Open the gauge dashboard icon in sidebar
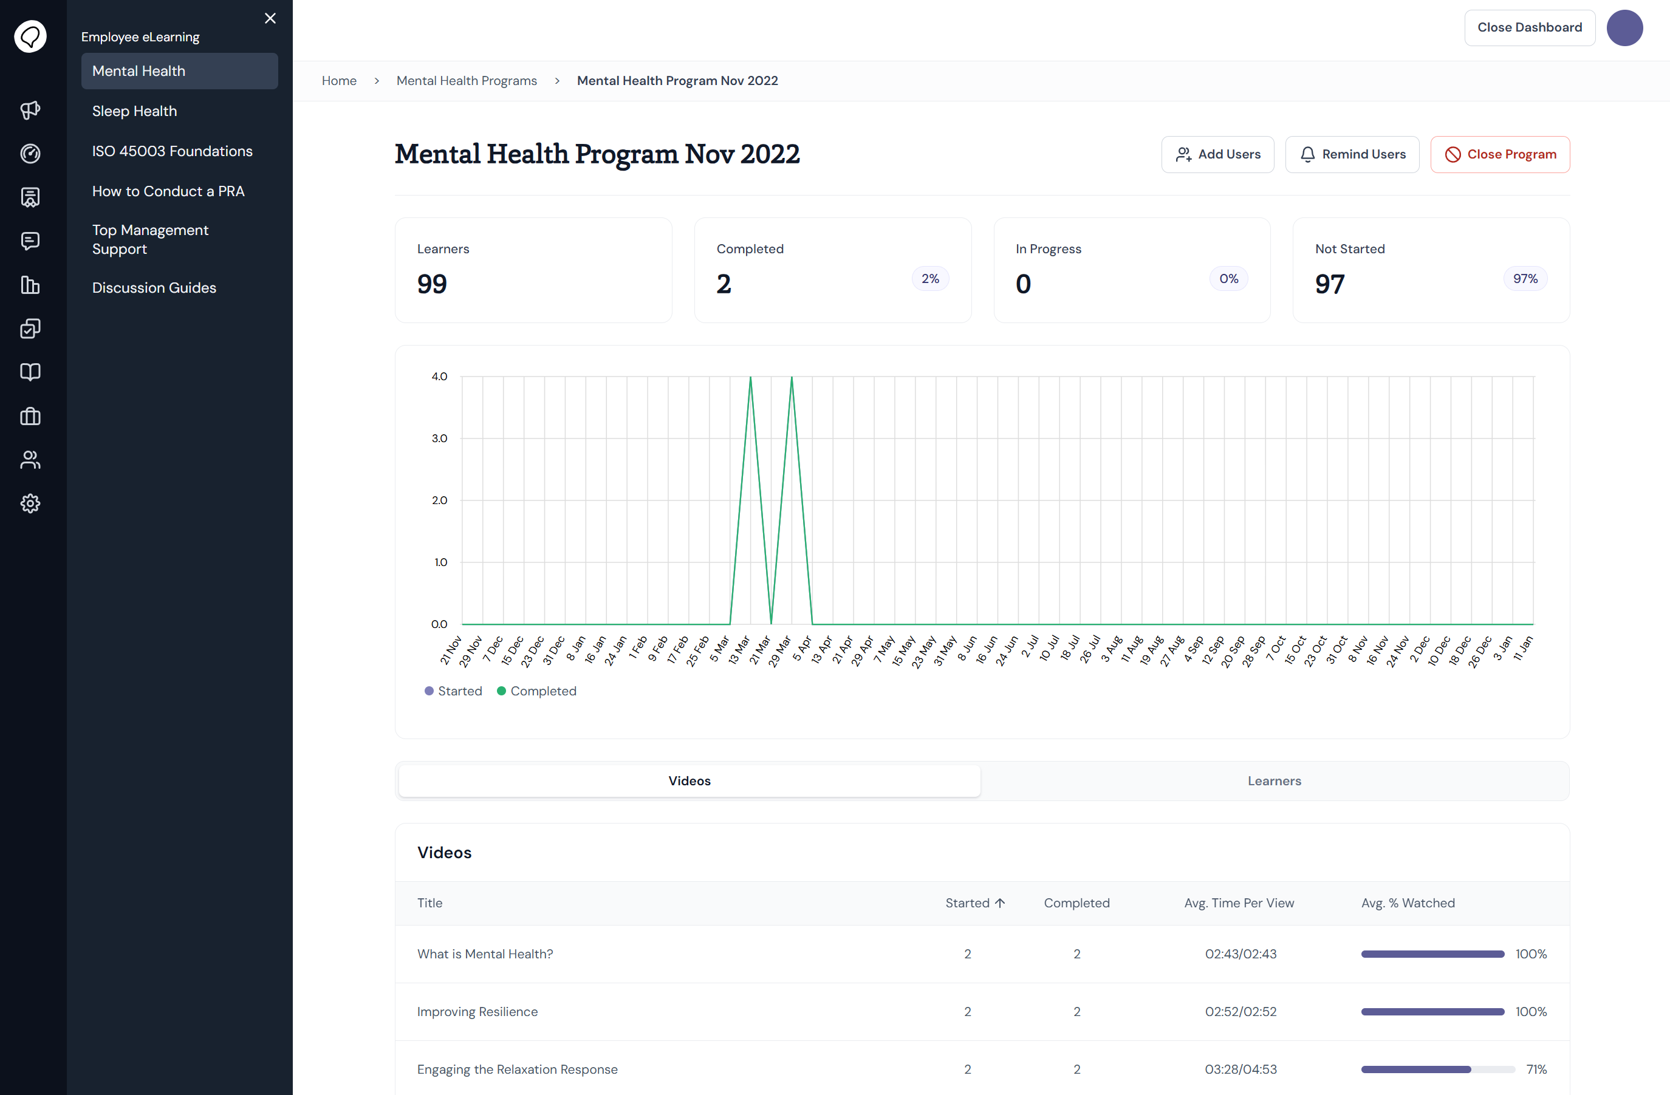 point(30,154)
